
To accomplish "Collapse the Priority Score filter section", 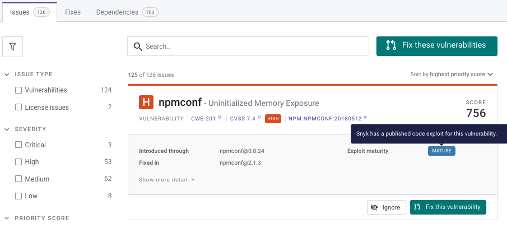I will [7, 218].
